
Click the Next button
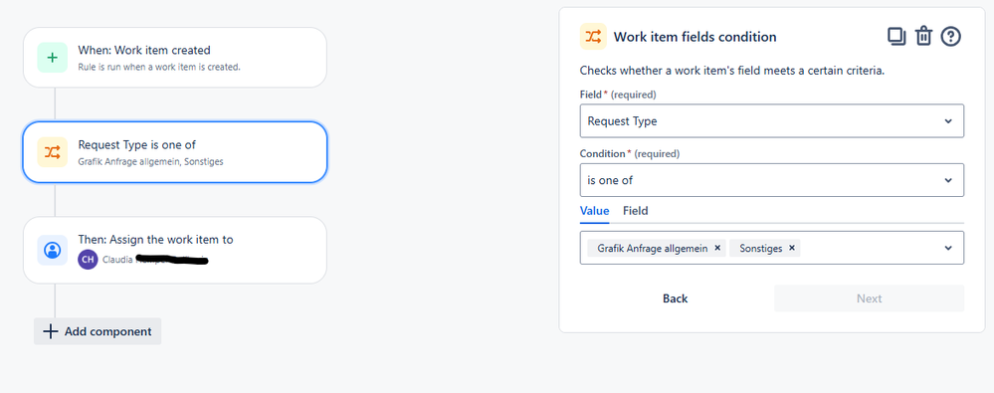point(869,298)
